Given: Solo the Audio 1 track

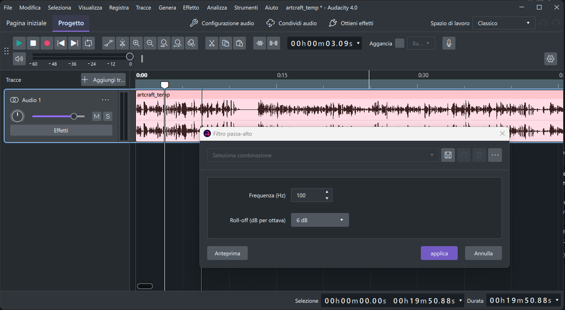Looking at the screenshot, I should [108, 116].
